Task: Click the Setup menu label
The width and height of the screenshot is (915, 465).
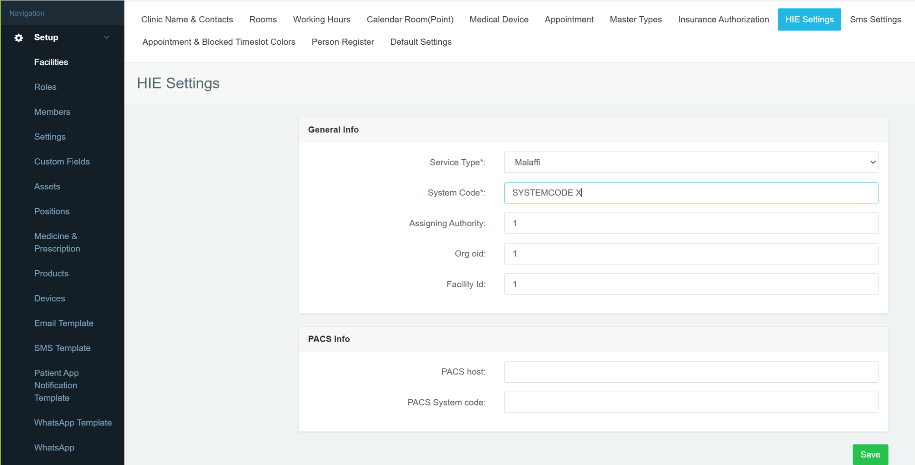Action: click(46, 37)
